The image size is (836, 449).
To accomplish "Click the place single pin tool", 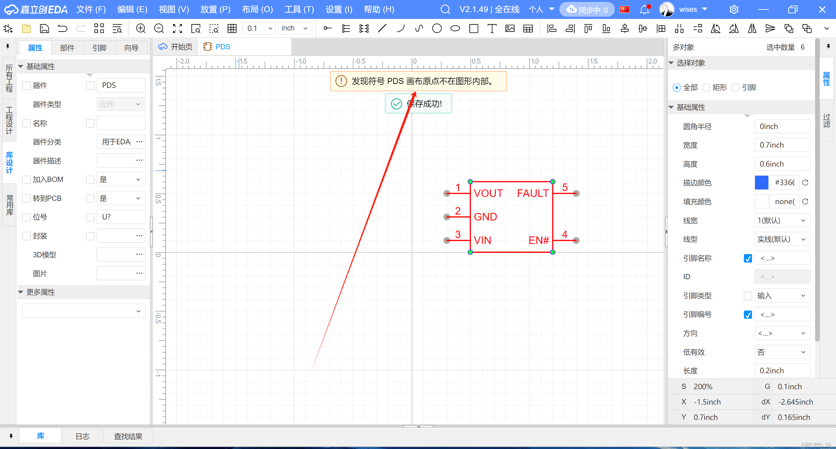I will click(x=327, y=28).
